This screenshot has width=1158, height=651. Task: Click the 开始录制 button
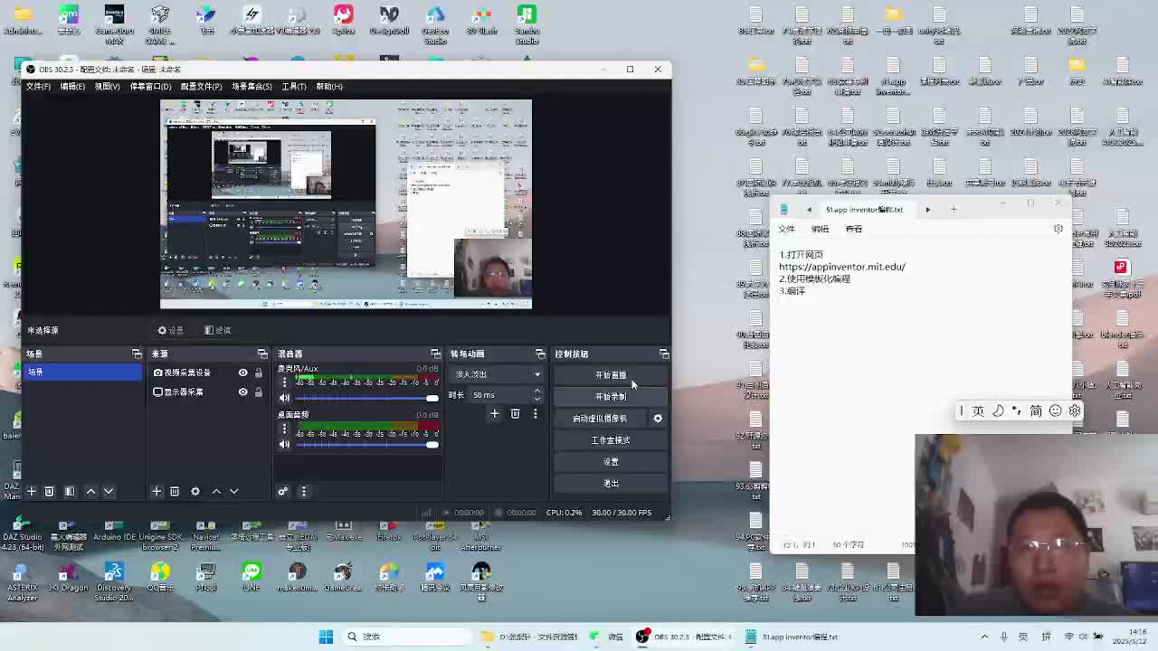611,397
